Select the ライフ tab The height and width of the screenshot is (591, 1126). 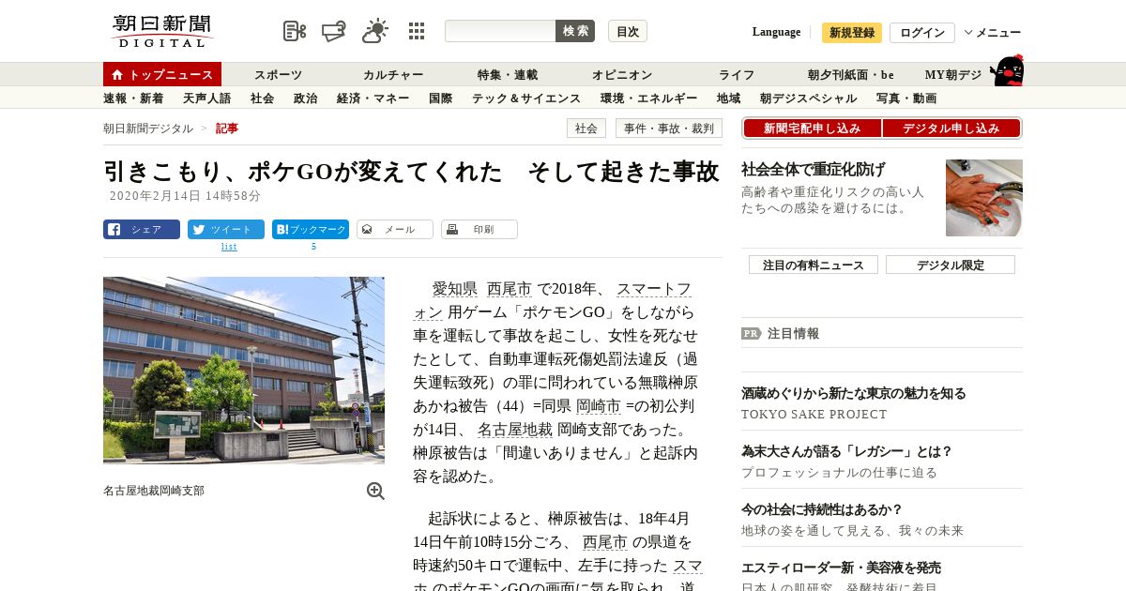coord(737,74)
